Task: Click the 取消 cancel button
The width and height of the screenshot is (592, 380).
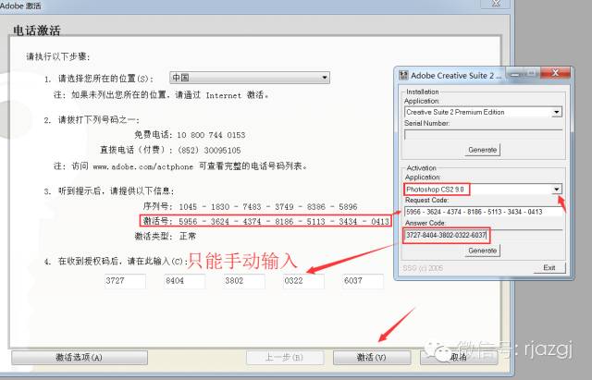Action: pyautogui.click(x=459, y=358)
